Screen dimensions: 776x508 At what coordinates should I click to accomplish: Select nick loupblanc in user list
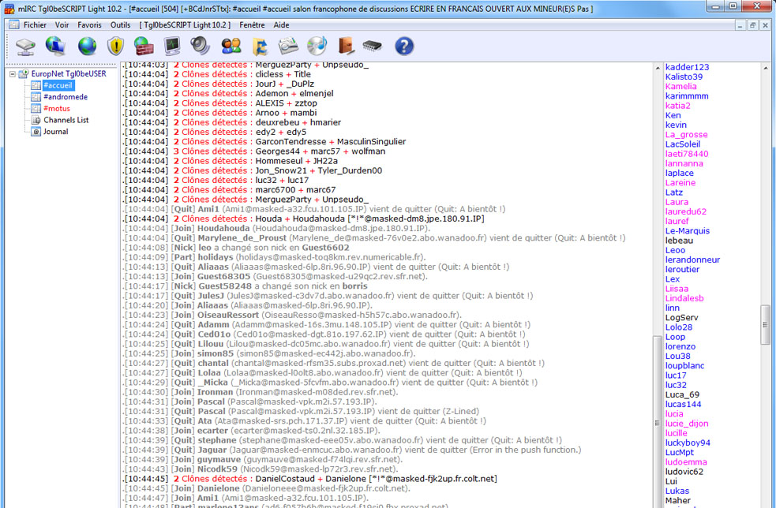coord(684,366)
